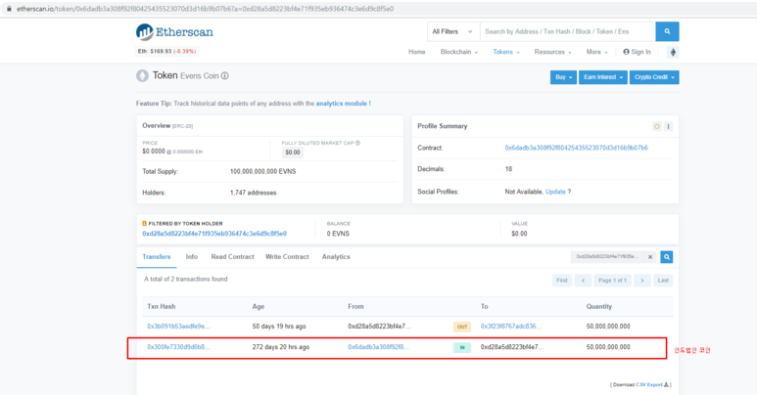Switch to the Read Contract tab
The height and width of the screenshot is (395, 757).
(232, 257)
